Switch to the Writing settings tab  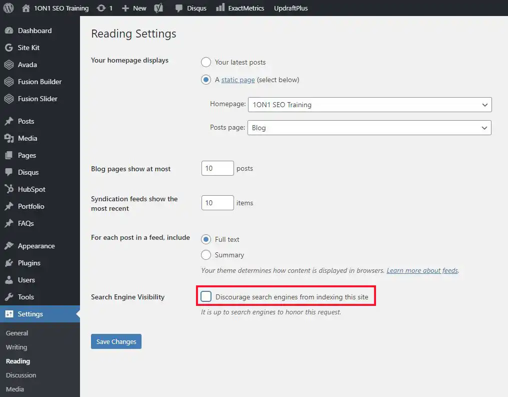tap(16, 347)
